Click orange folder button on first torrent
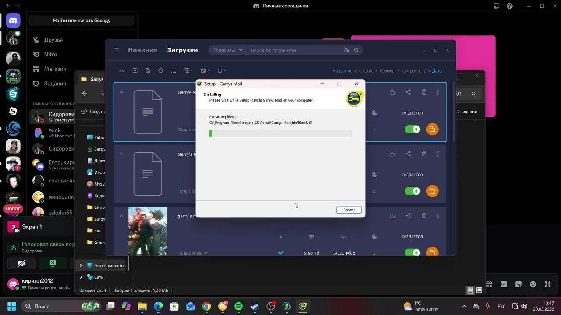Screen dimensions: 561x315 (432, 129)
